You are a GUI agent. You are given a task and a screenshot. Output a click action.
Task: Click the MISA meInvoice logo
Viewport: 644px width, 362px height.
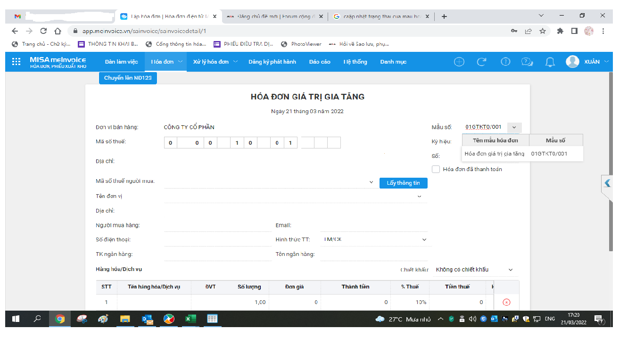(x=58, y=62)
